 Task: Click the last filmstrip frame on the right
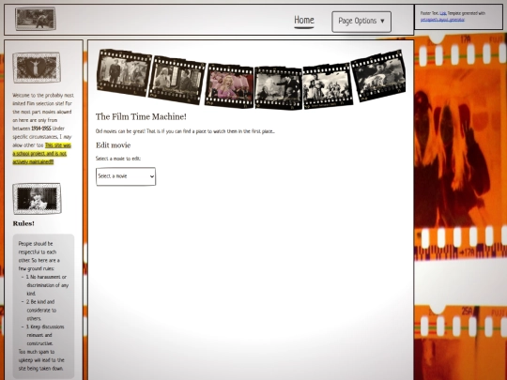(378, 76)
